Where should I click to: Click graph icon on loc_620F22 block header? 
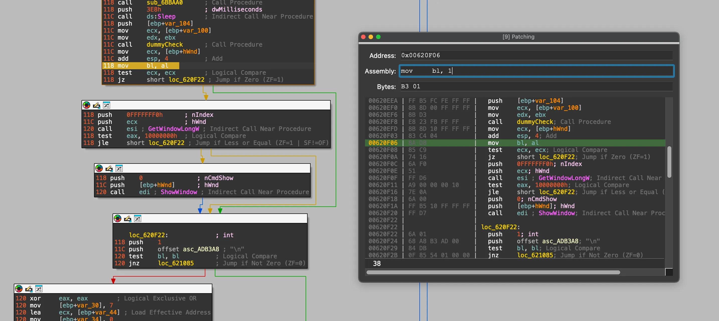coord(138,219)
